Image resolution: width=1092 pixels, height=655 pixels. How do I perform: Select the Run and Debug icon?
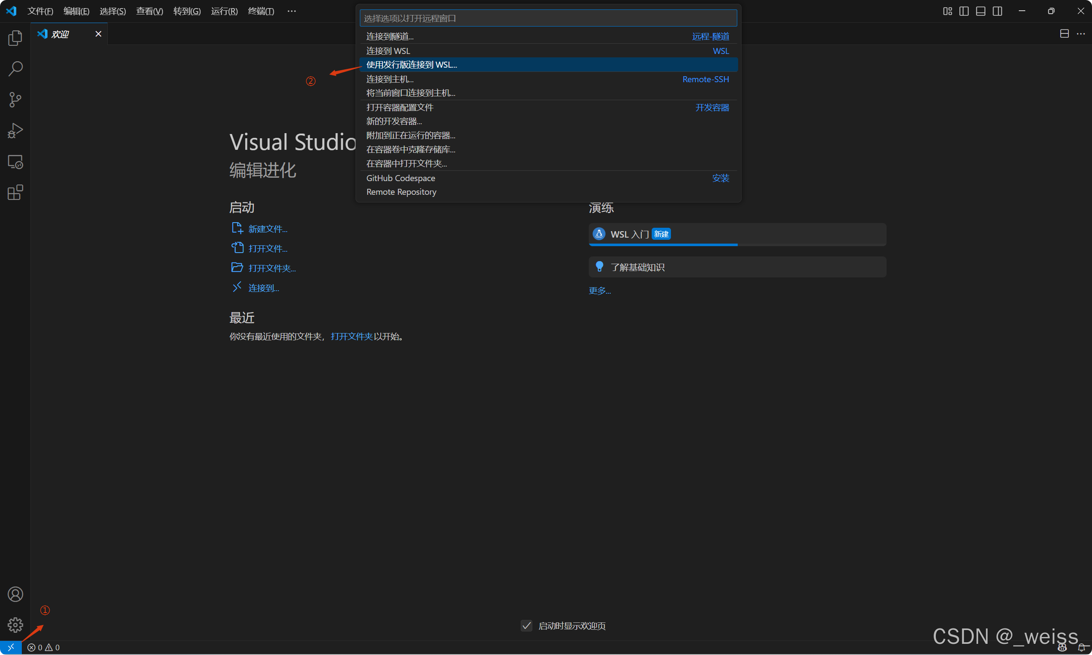(x=15, y=130)
